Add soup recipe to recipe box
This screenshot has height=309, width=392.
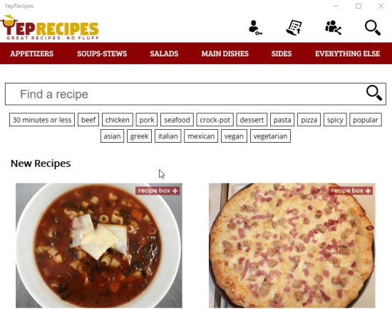[x=158, y=191]
